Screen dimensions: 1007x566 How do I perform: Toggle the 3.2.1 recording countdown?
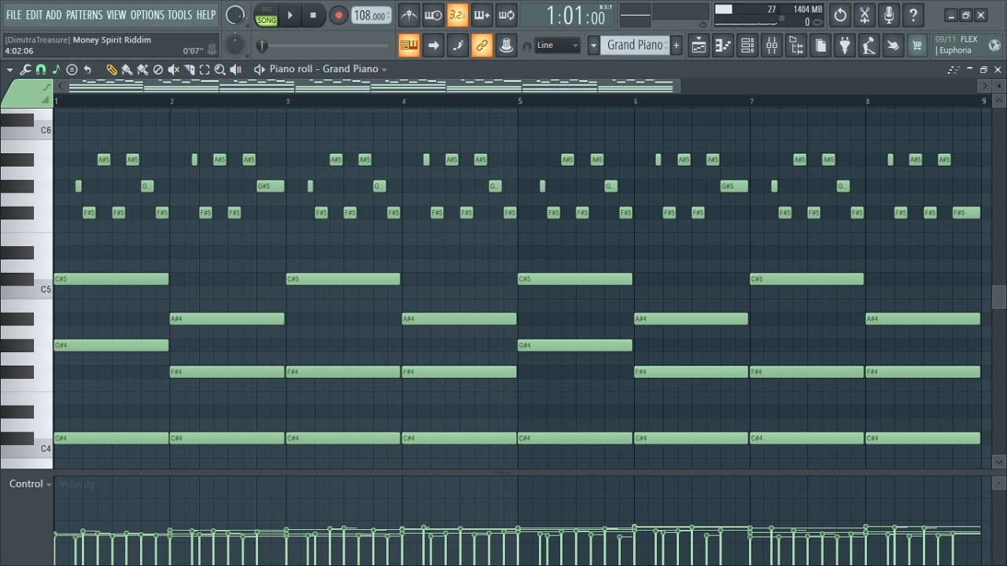(x=458, y=15)
